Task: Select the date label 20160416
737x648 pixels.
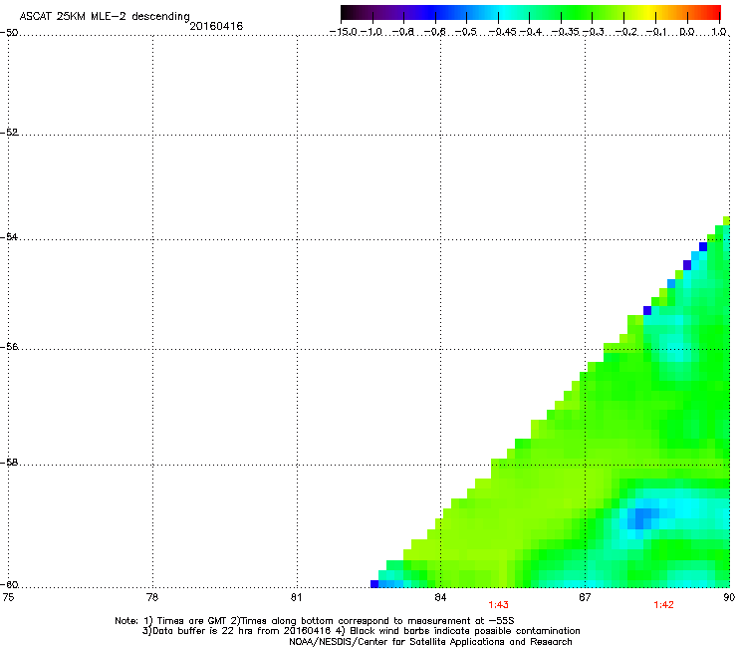Action: [x=216, y=26]
